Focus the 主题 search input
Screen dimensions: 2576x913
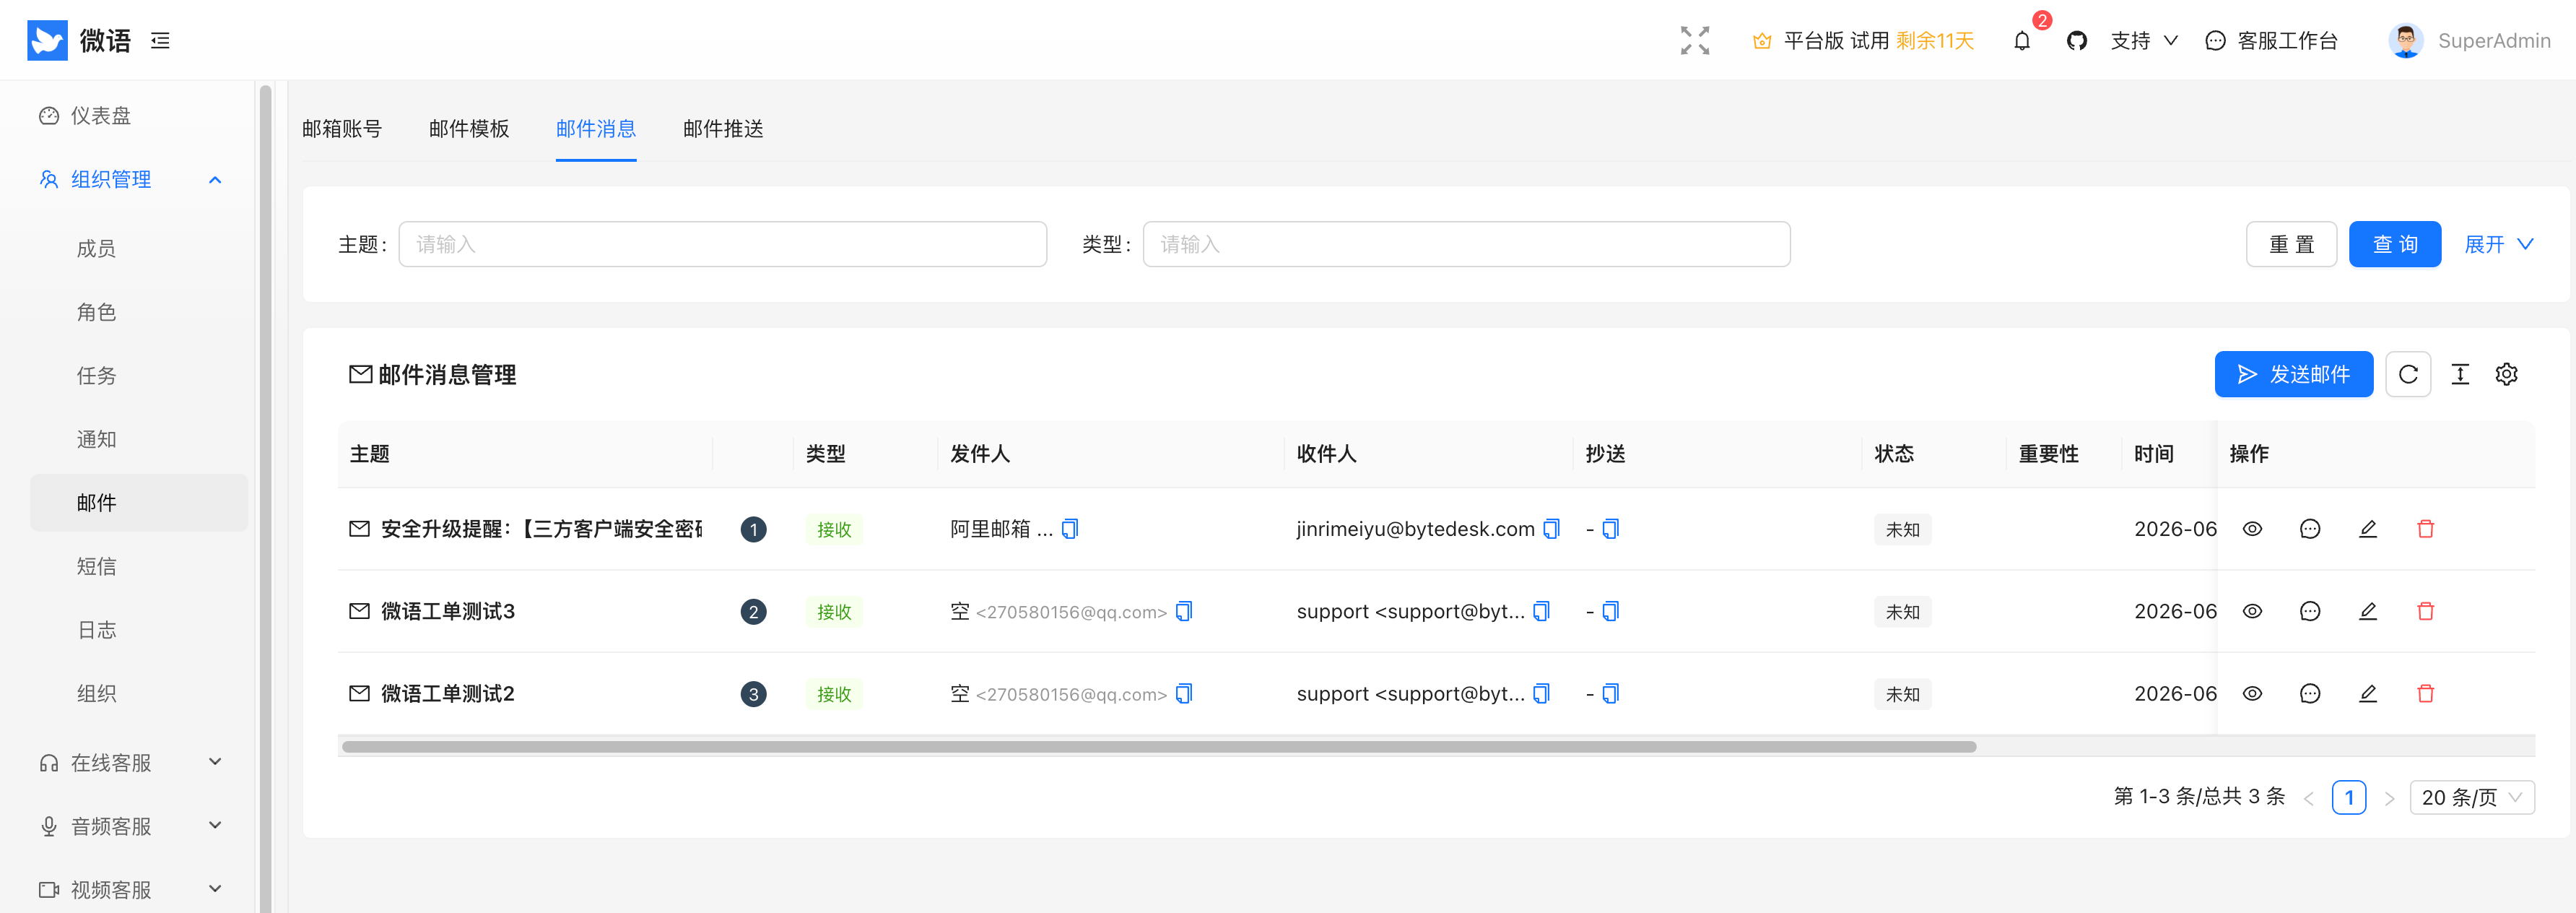722,244
